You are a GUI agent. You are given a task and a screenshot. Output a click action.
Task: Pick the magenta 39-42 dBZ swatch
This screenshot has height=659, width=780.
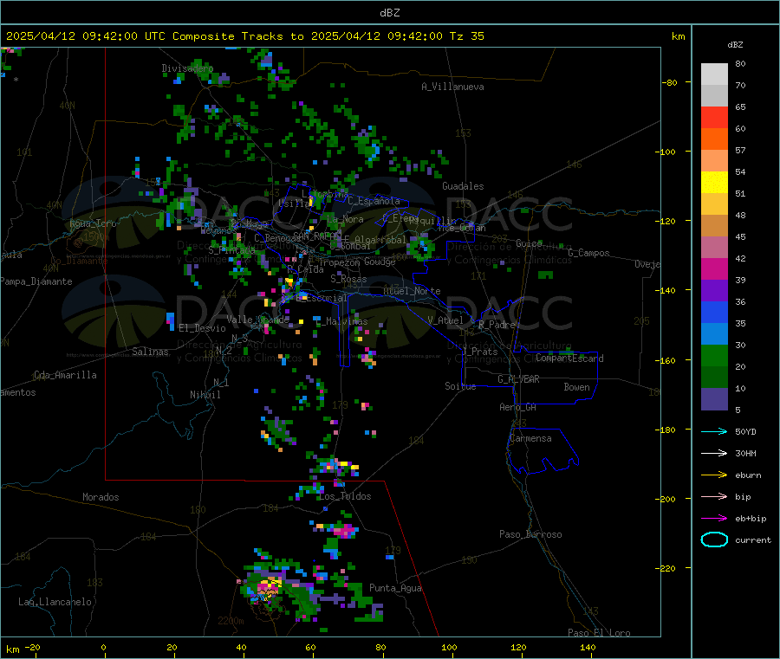tap(714, 268)
